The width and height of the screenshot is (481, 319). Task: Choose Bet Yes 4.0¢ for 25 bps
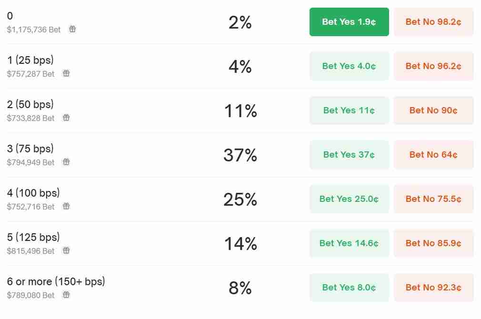tap(349, 66)
